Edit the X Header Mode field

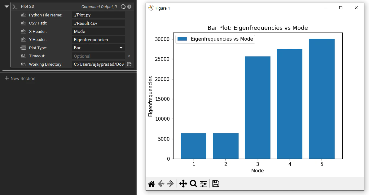(x=98, y=31)
